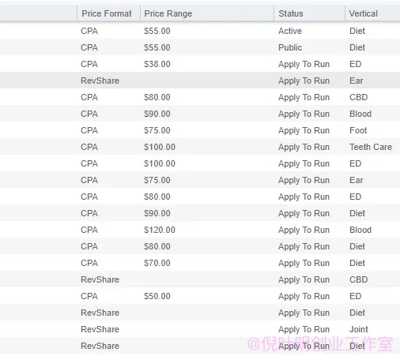Click the Joint vertical cell
The height and width of the screenshot is (356, 400).
359,329
